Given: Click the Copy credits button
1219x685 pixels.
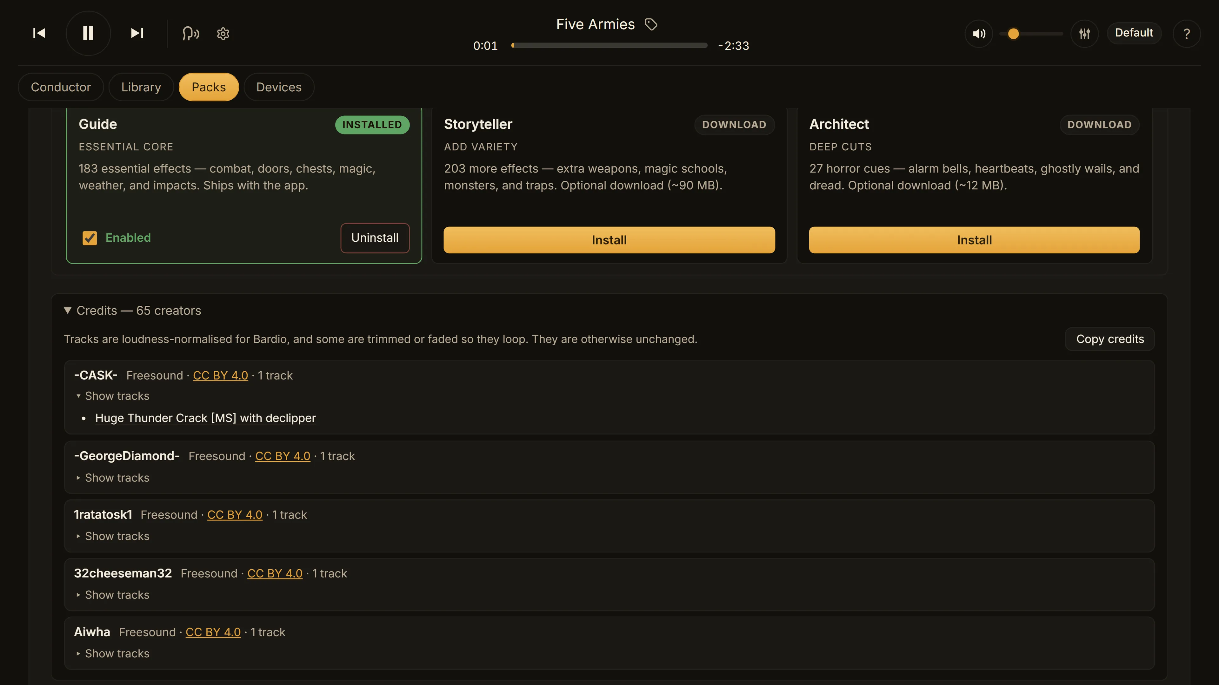Looking at the screenshot, I should pyautogui.click(x=1110, y=339).
